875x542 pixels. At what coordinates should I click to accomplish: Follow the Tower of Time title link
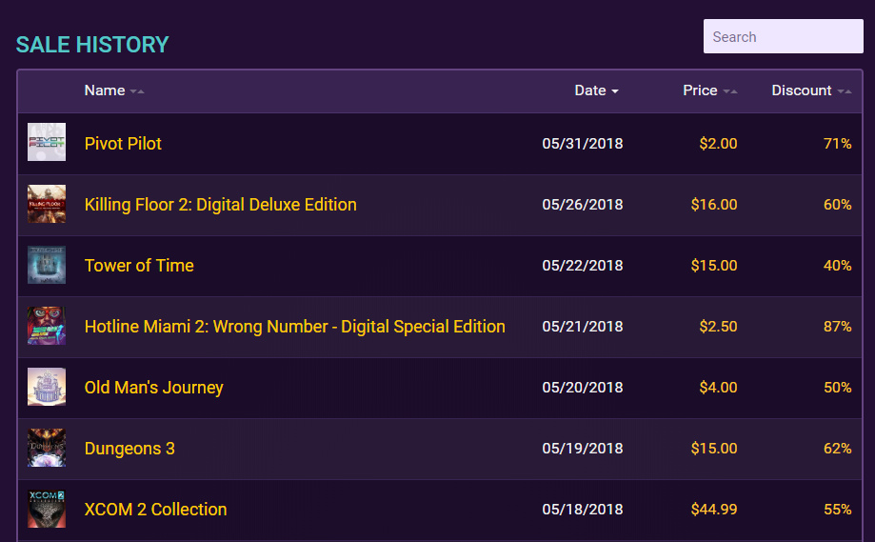click(x=139, y=265)
